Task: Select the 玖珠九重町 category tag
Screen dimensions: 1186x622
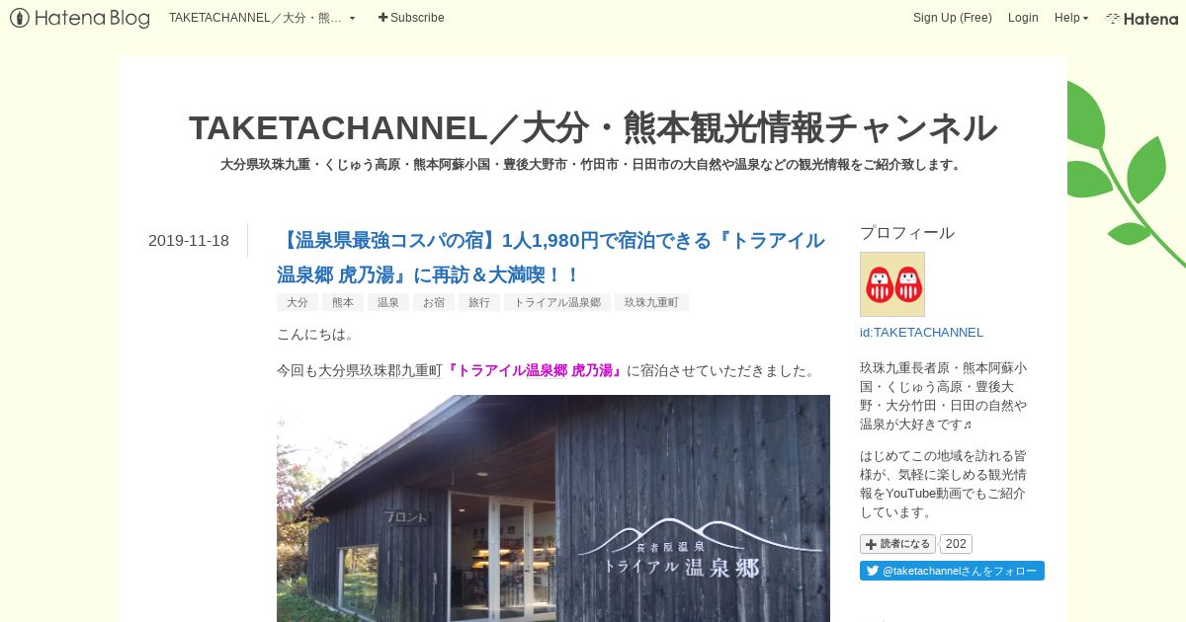Action: (x=651, y=303)
